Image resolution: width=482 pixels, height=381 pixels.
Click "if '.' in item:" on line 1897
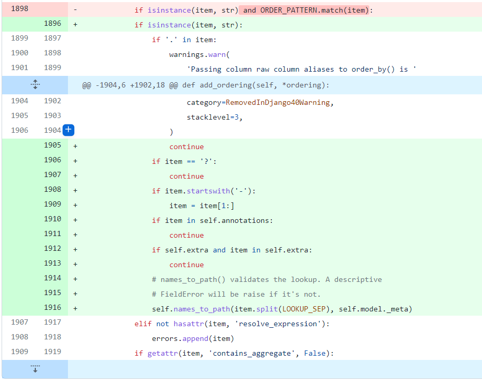(x=184, y=40)
